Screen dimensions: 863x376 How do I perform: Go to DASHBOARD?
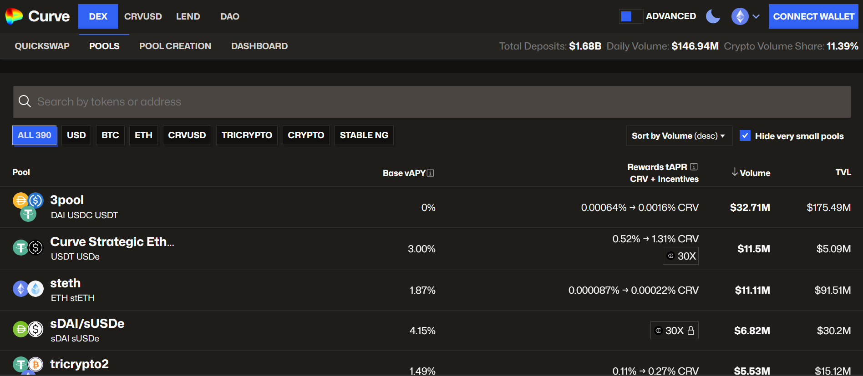coord(259,46)
